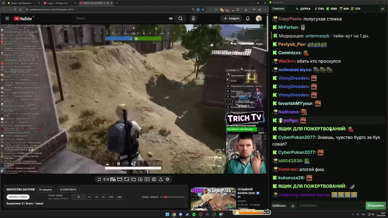Open the Chrome downloads icon
The image size is (388, 218).
246,9
